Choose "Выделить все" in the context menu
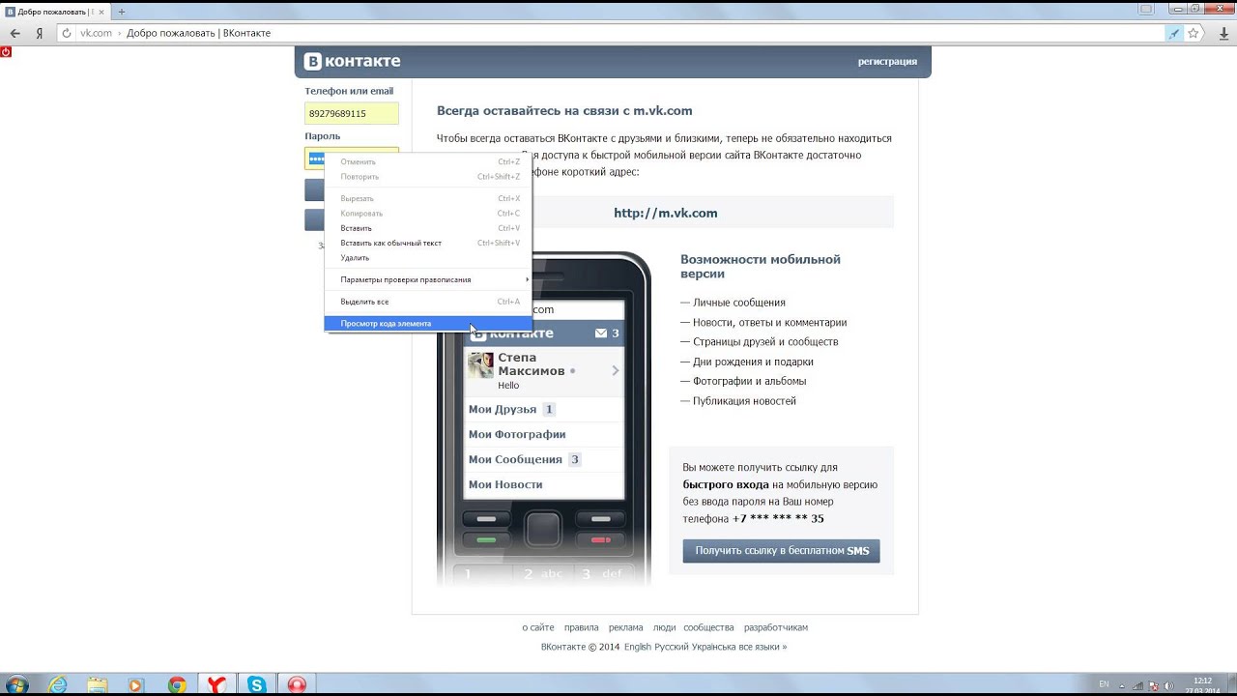Viewport: 1237px width, 696px height. coord(429,302)
